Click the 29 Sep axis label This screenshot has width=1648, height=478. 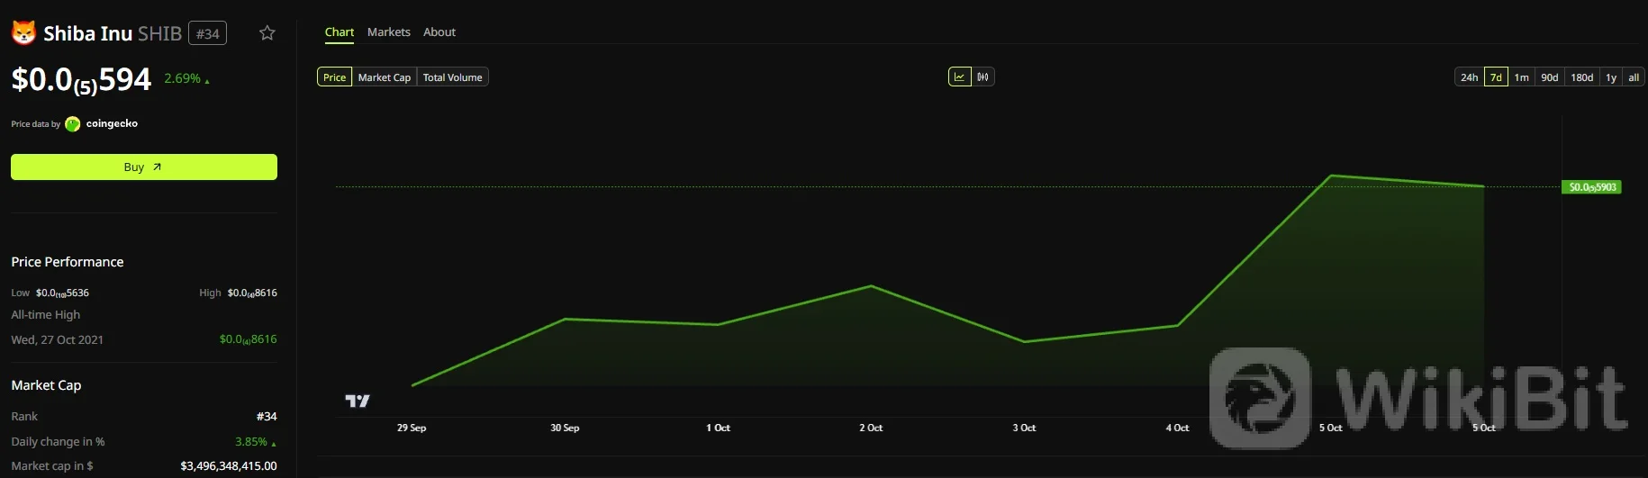click(x=412, y=428)
